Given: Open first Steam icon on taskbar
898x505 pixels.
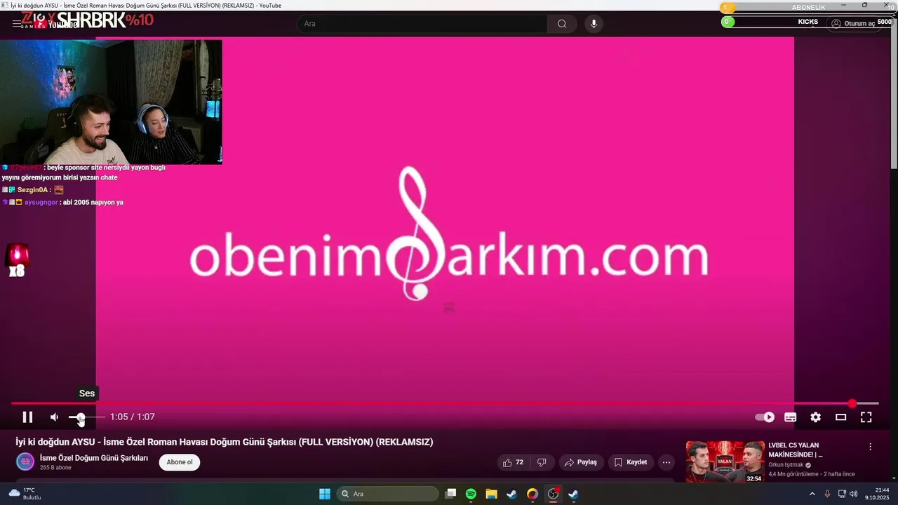Looking at the screenshot, I should (x=511, y=494).
